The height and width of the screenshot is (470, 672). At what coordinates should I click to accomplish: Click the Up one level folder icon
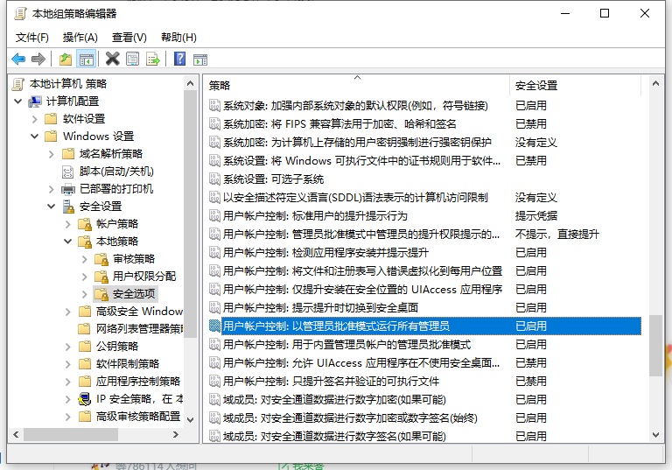[x=66, y=59]
